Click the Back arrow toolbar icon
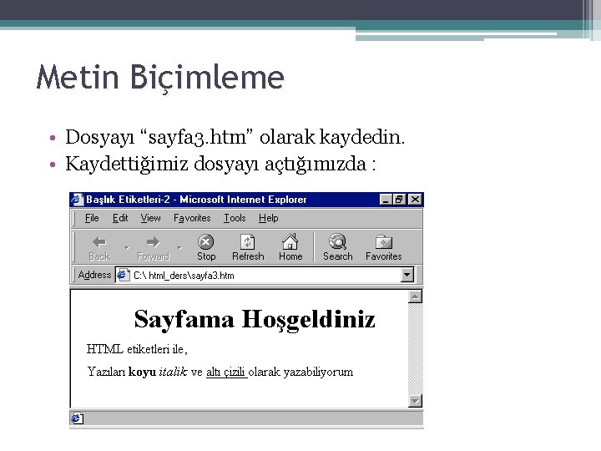This screenshot has height=451, width=601. pyautogui.click(x=99, y=242)
